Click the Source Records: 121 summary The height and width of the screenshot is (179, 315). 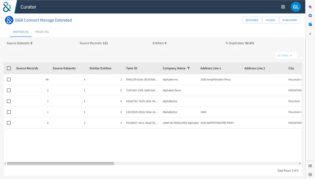tap(94, 43)
